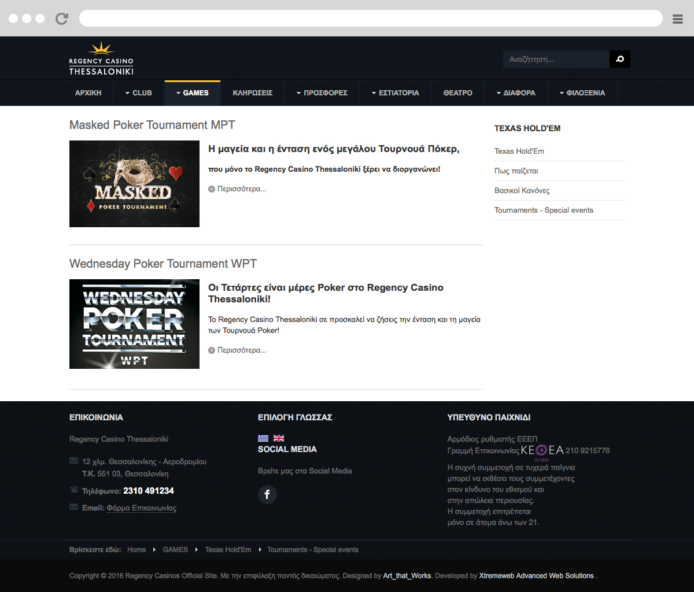The height and width of the screenshot is (592, 694).
Task: Expand the ΔΙΑΦΟΡΑ dropdown menu
Action: [x=516, y=93]
